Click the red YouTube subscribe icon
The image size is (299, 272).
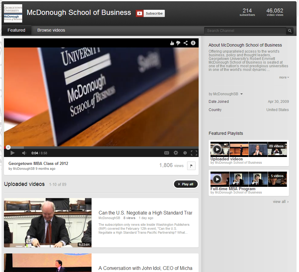point(140,13)
